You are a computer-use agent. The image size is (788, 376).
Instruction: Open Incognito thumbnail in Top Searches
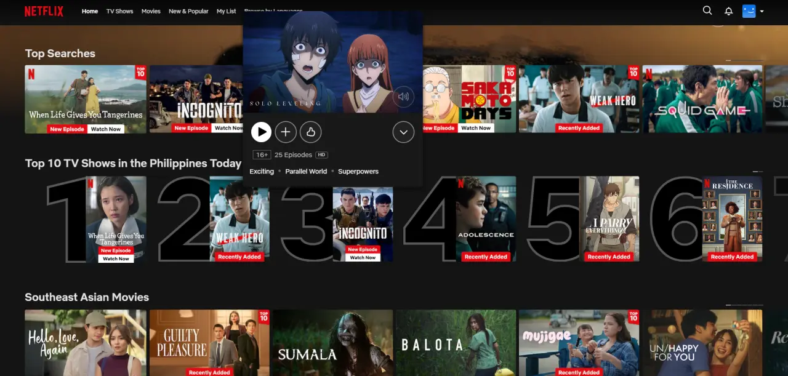[x=196, y=99]
